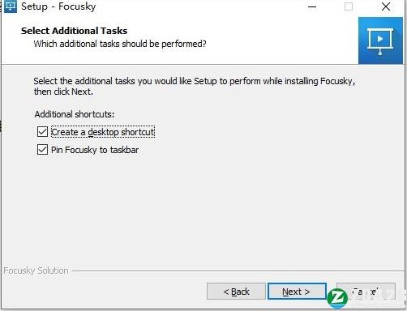Screen dimensions: 407x311
Task: Click the 'Additional shortcuts:' group label
Action: pos(75,114)
